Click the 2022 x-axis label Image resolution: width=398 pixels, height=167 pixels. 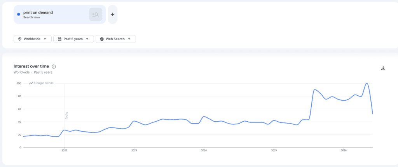pyautogui.click(x=64, y=150)
